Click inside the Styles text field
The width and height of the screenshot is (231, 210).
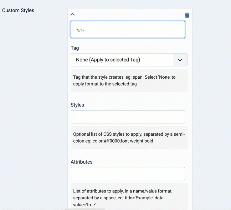(x=128, y=117)
